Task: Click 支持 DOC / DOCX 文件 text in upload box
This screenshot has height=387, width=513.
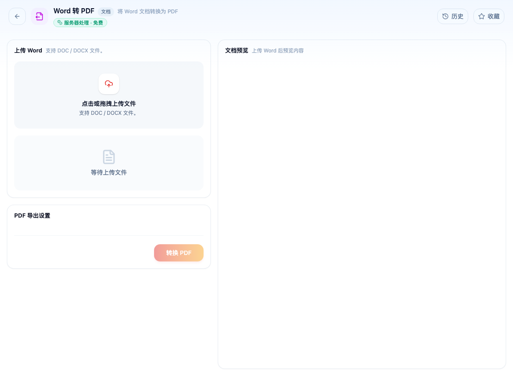Action: 108,113
